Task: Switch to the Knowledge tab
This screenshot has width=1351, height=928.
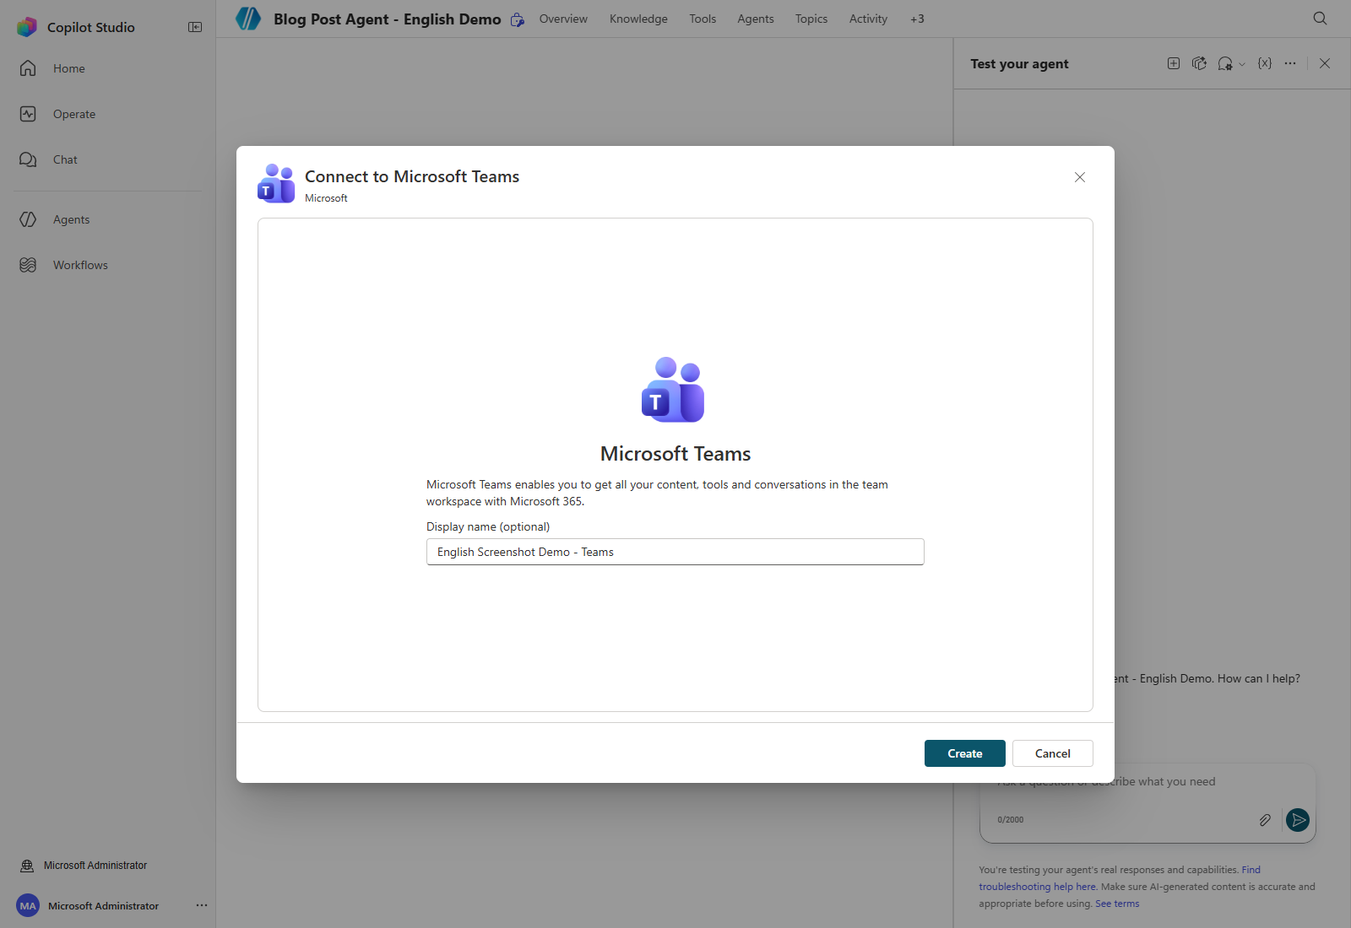Action: 638,19
